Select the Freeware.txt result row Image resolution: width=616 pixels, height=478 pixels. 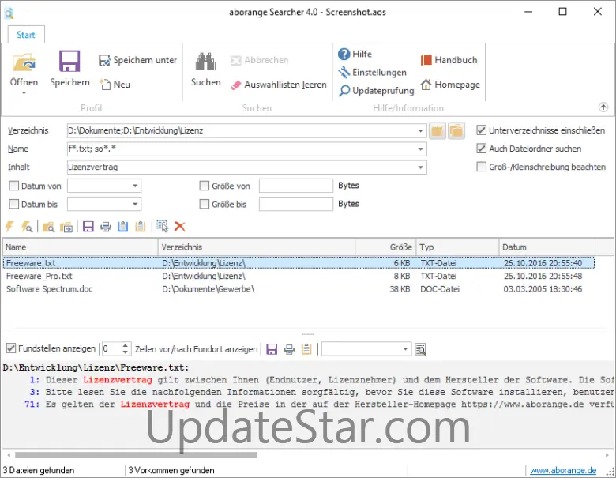coord(299,263)
